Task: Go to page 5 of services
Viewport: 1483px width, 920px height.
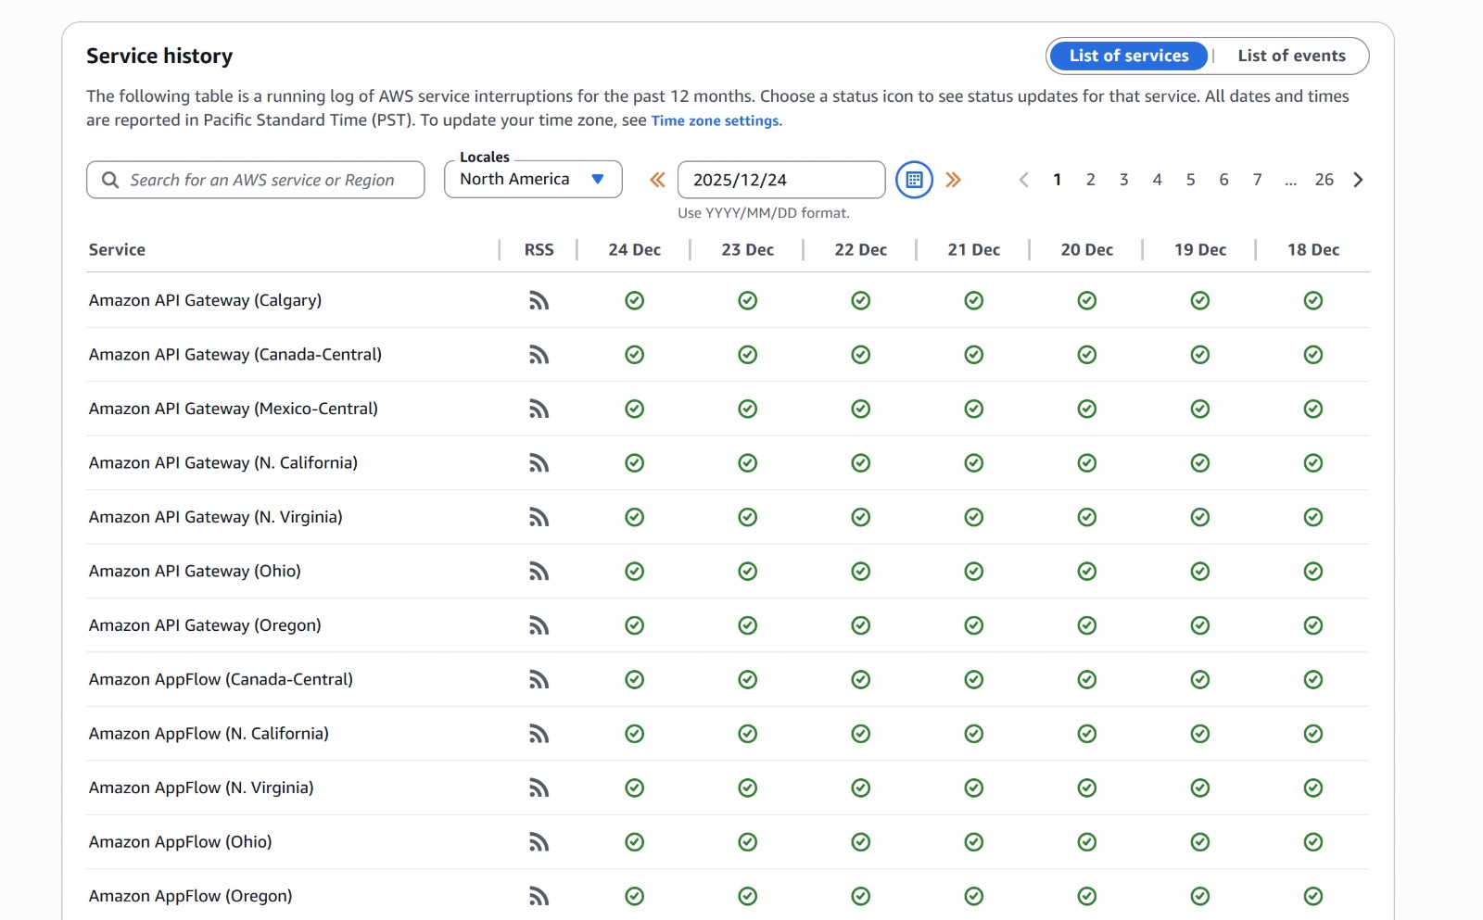Action: (x=1190, y=180)
